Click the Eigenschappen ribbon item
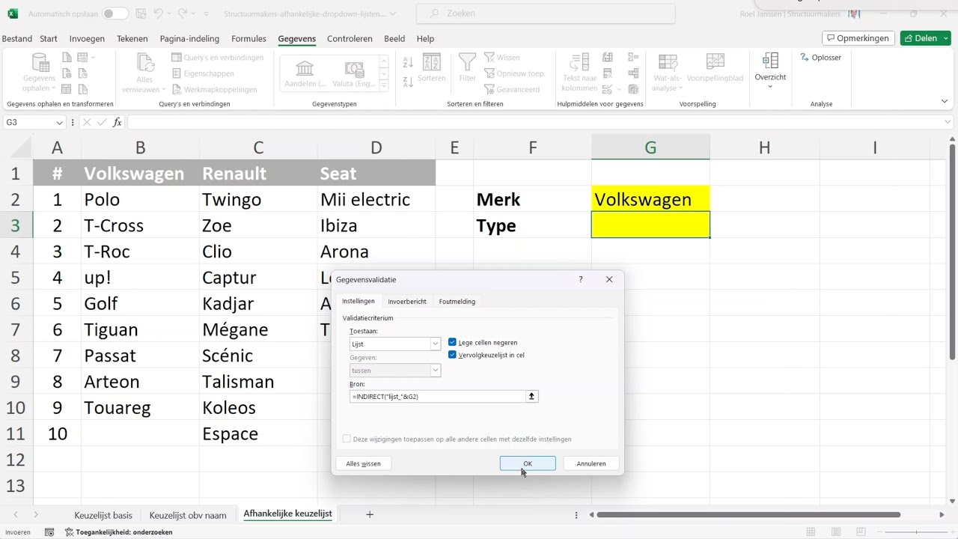The image size is (958, 539). tap(203, 73)
